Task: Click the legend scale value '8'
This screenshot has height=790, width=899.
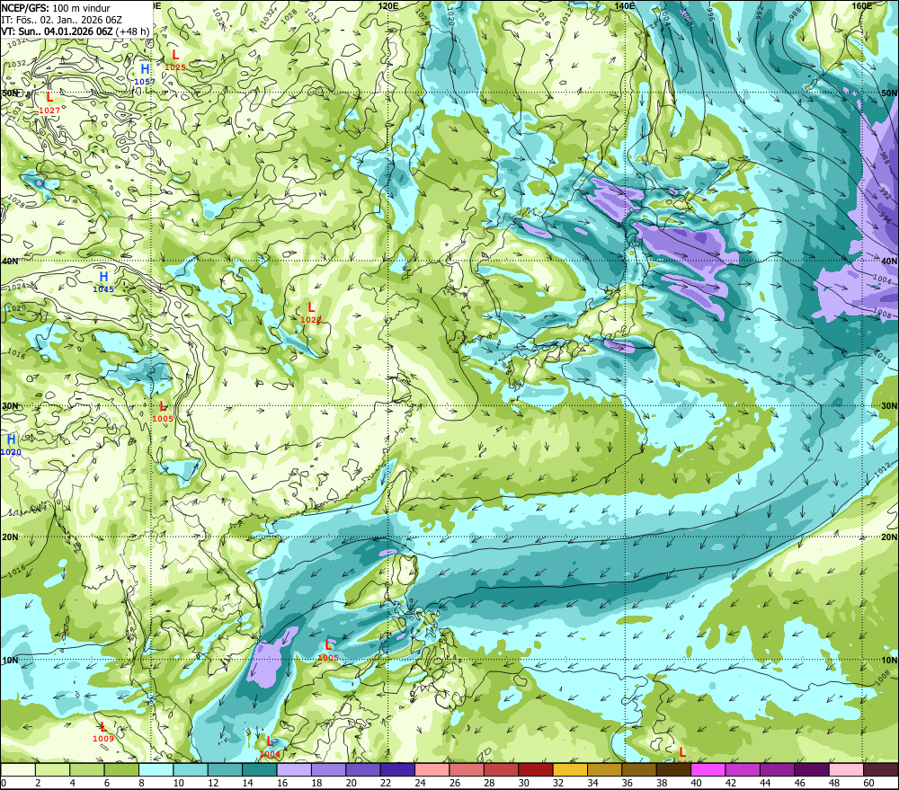Action: click(142, 783)
